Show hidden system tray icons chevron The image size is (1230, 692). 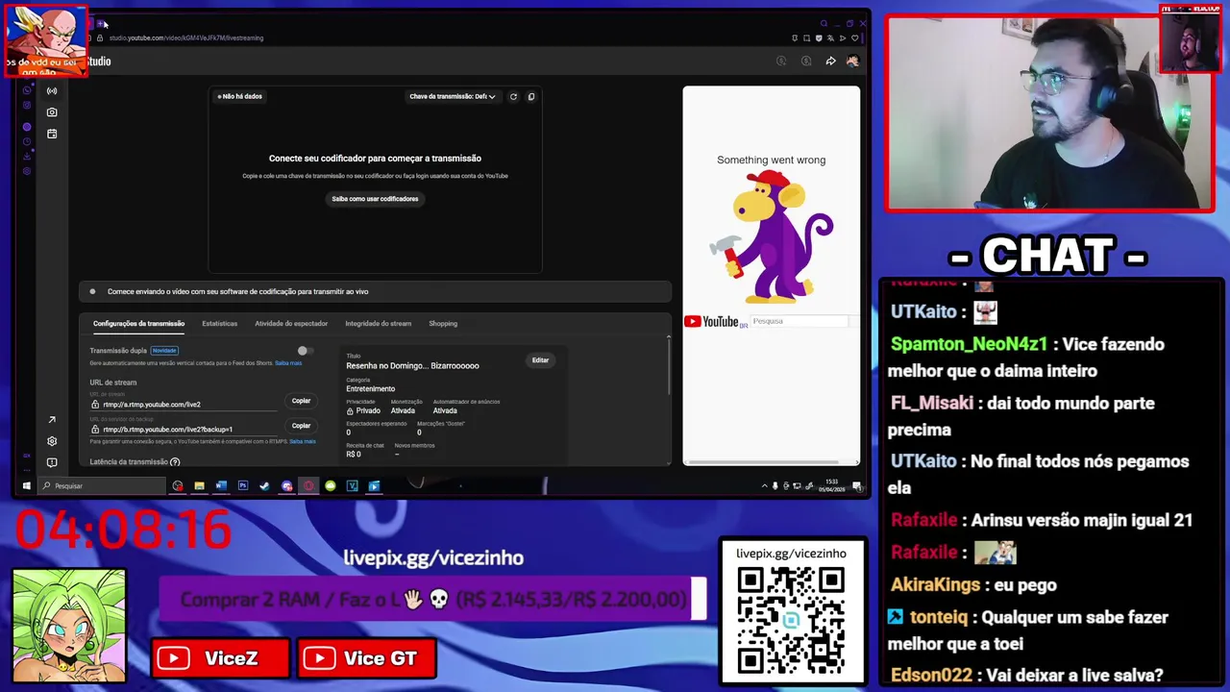coord(765,486)
